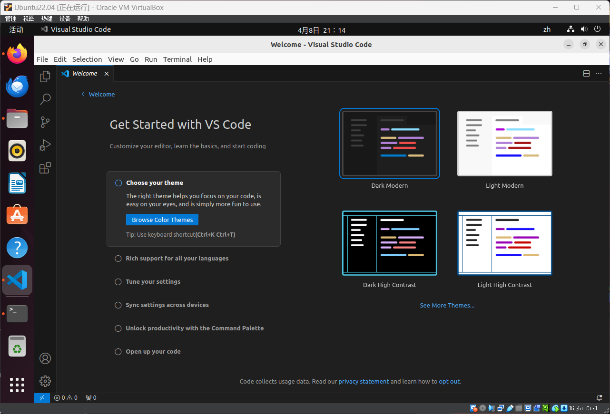Viewport: 610px width, 414px height.
Task: Open the Extensions view icon
Action: 45,168
